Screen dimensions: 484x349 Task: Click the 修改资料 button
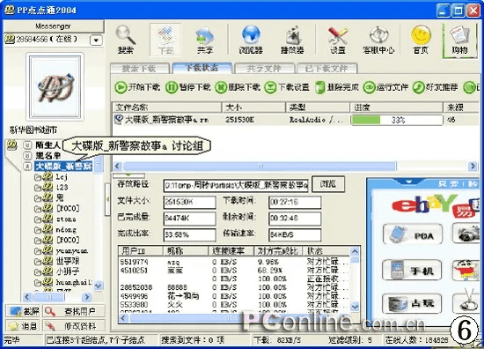[x=73, y=325]
